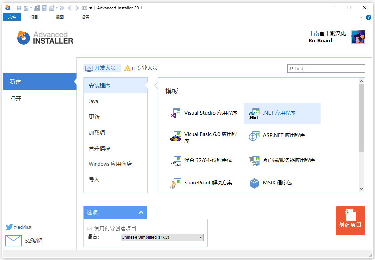Screen dimensions: 375x260
Task: Click the Save toolbar icon
Action: (18, 8)
